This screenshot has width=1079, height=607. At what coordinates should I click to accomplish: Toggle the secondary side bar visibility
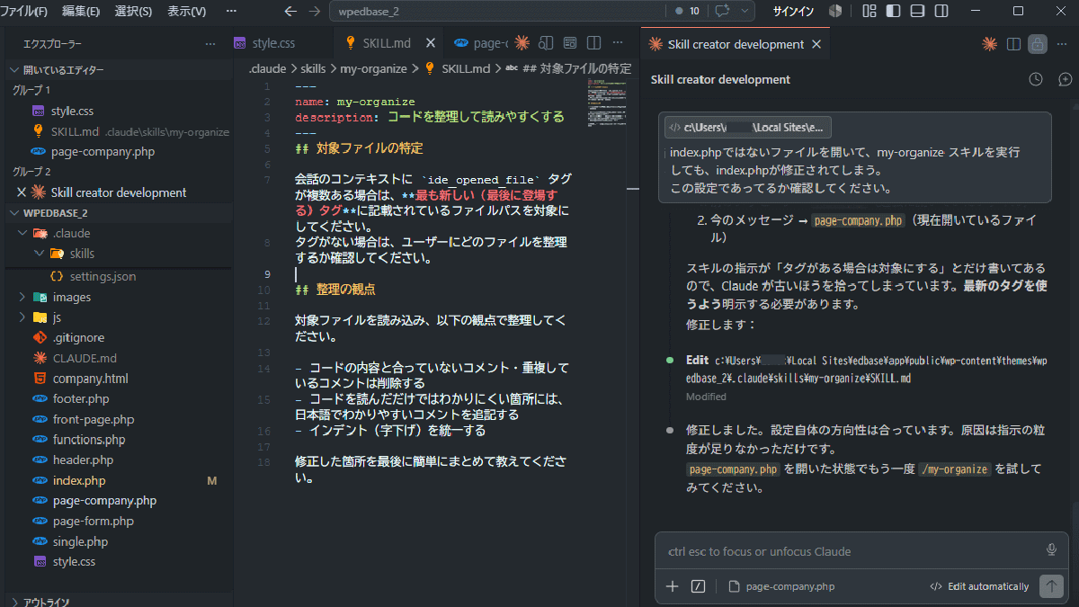pyautogui.click(x=941, y=12)
